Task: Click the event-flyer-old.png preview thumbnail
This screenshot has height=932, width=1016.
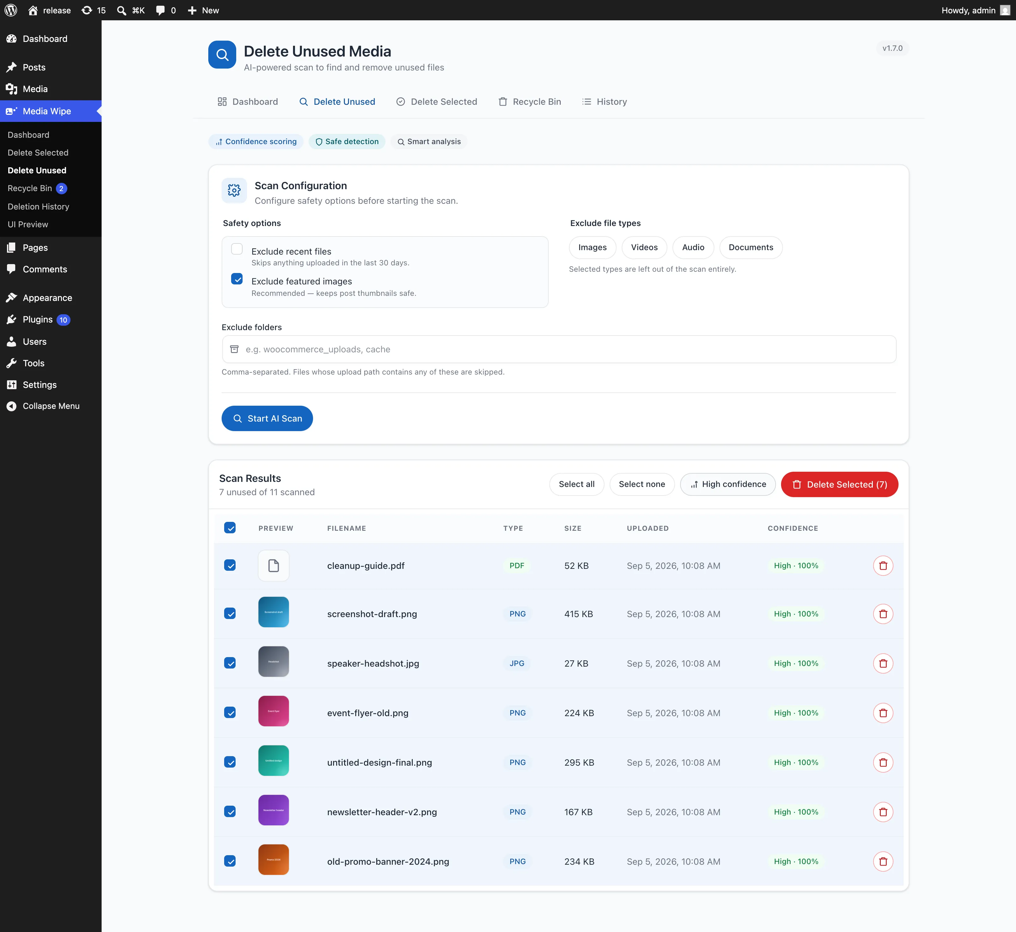Action: coord(273,711)
